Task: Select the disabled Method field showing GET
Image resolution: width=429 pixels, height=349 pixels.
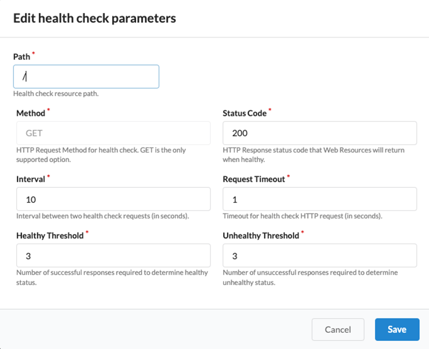Action: (x=113, y=133)
